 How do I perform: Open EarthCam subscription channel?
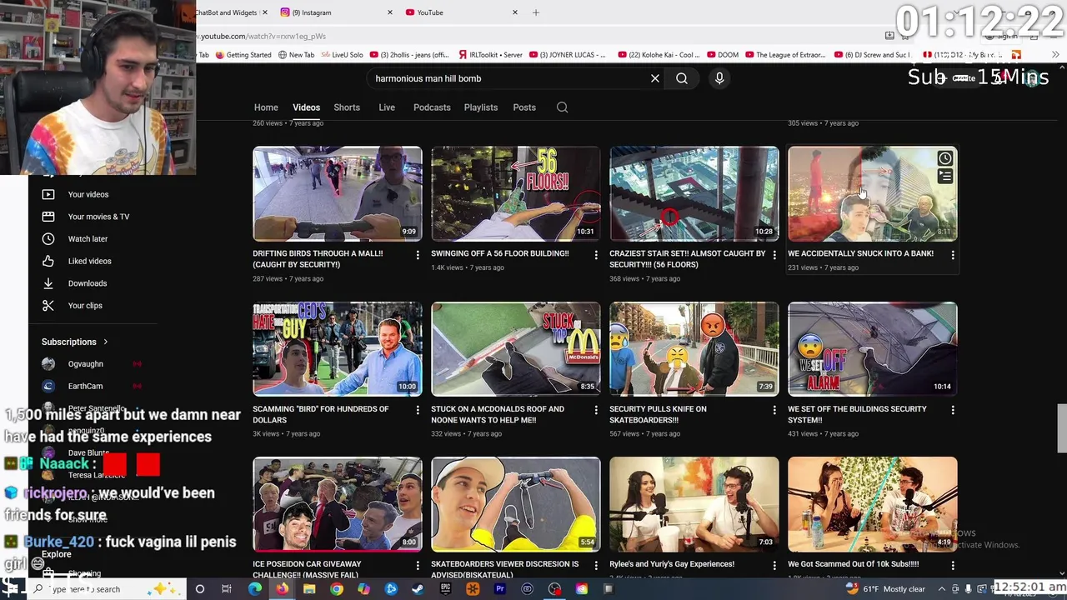[86, 387]
